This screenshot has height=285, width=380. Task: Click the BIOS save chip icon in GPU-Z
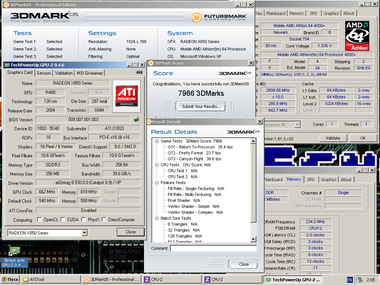point(137,119)
